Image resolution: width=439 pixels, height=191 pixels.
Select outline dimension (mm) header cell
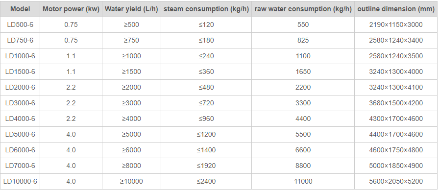396,9
